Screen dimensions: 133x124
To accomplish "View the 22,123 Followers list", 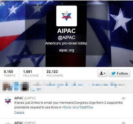I will pyautogui.click(x=55, y=73).
